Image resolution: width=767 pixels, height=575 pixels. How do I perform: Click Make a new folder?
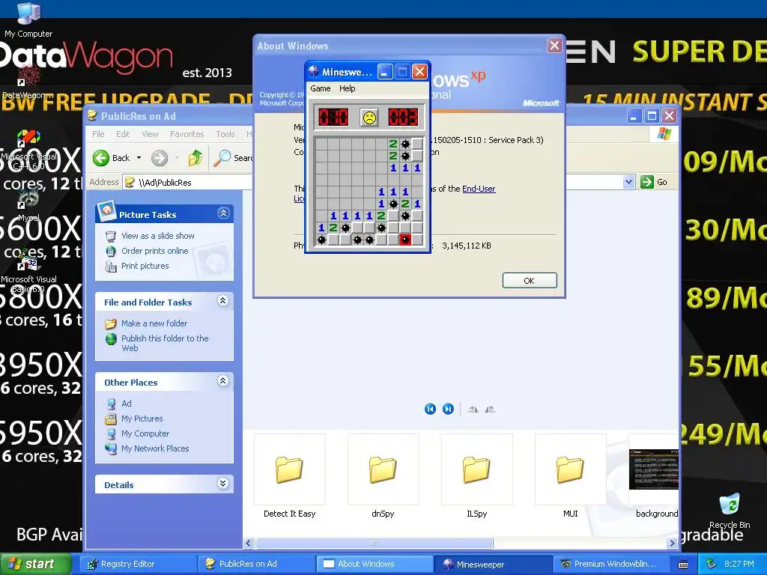(x=154, y=323)
